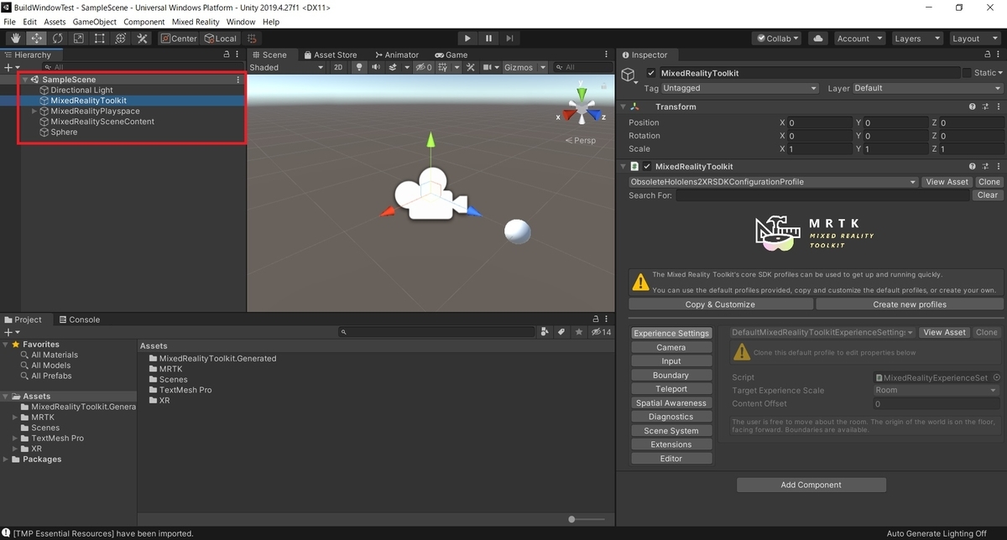Uncheck the GameObject active checkbox
1007x540 pixels.
(651, 73)
